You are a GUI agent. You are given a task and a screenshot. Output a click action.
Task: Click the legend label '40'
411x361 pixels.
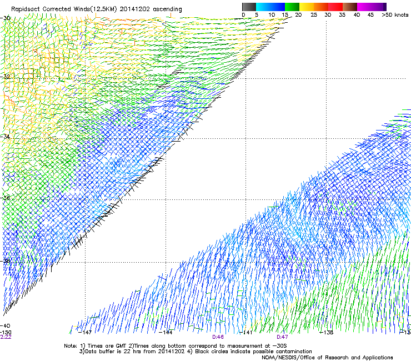[357, 15]
